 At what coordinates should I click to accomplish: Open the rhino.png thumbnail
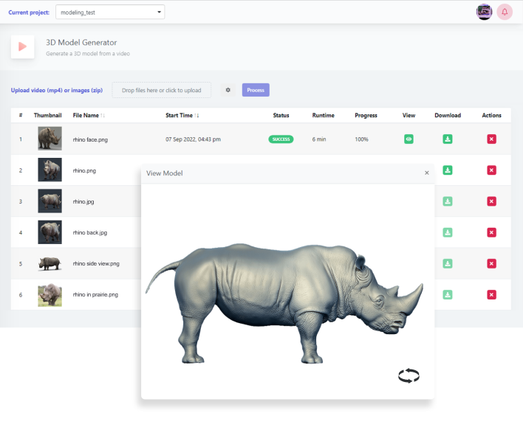coord(49,170)
